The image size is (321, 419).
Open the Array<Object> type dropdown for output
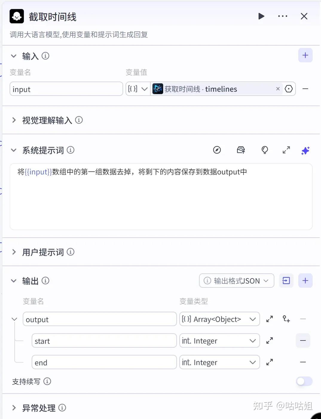point(219,319)
